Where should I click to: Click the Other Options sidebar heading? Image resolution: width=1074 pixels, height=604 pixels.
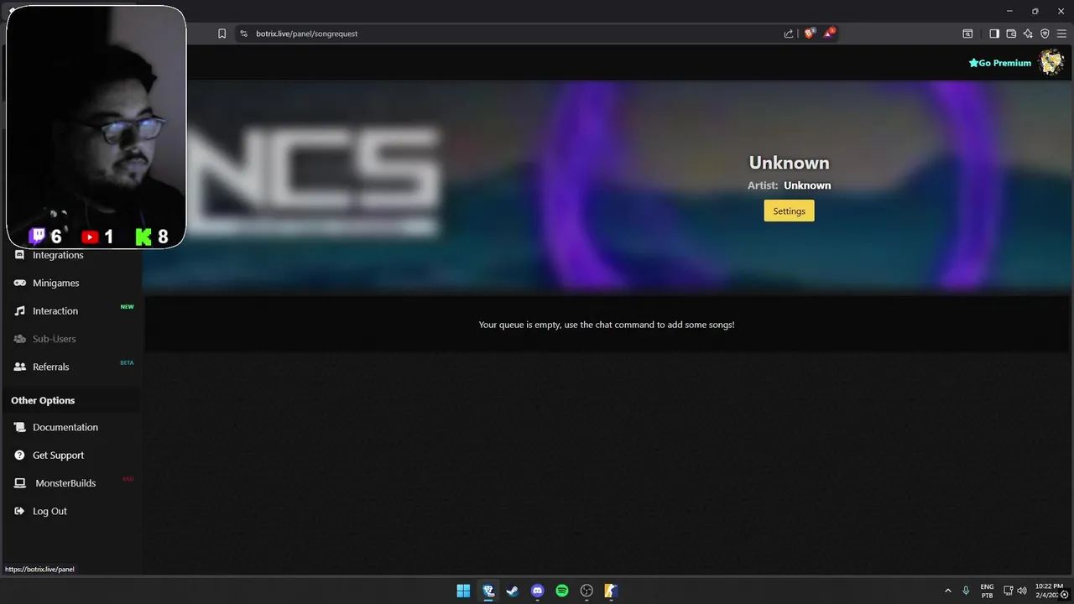pyautogui.click(x=43, y=400)
